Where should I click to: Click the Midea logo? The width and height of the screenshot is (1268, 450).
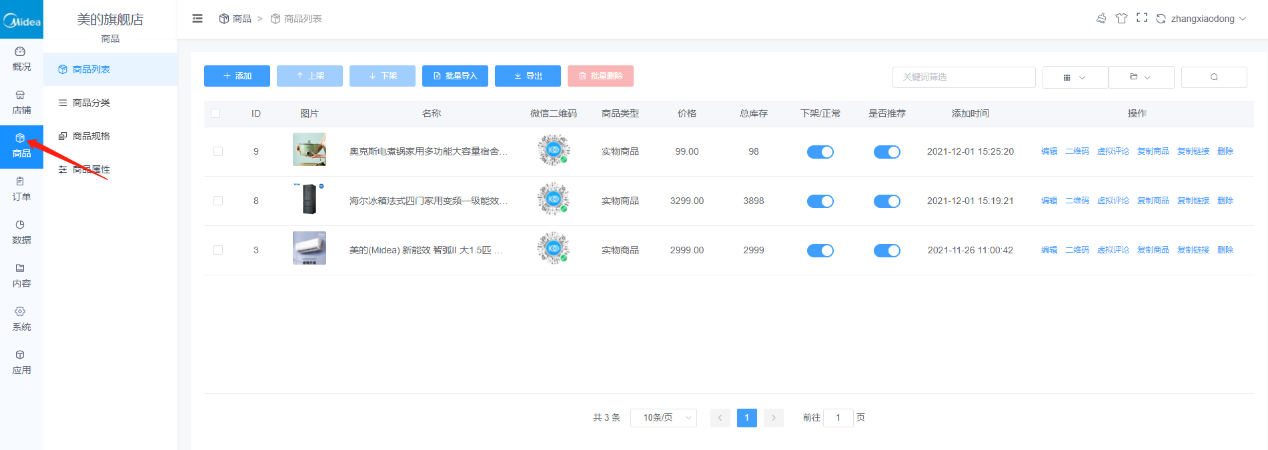(21, 20)
